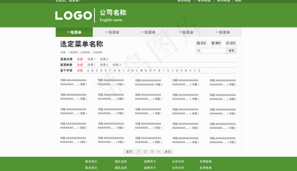
Task: Select 分类1 in the 某某分类 row
Action: 91,59
